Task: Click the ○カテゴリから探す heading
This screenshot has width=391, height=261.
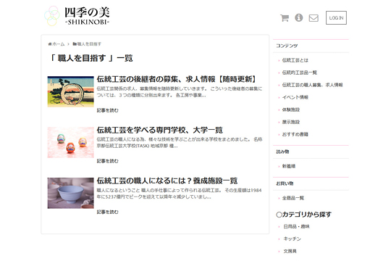Action: point(303,215)
